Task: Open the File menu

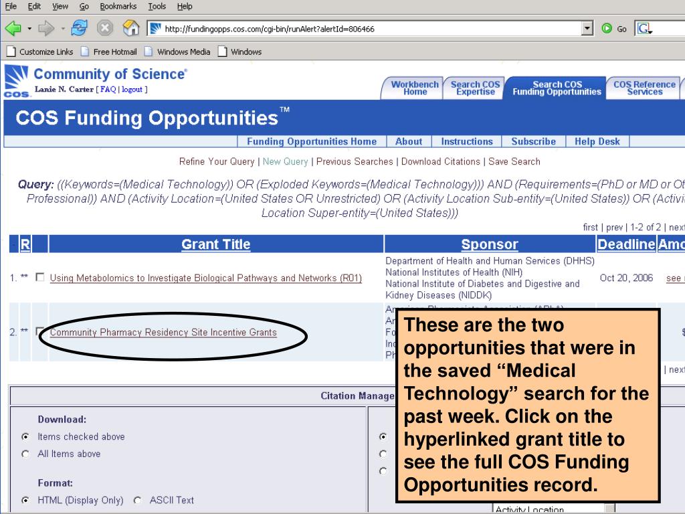Action: tap(11, 6)
